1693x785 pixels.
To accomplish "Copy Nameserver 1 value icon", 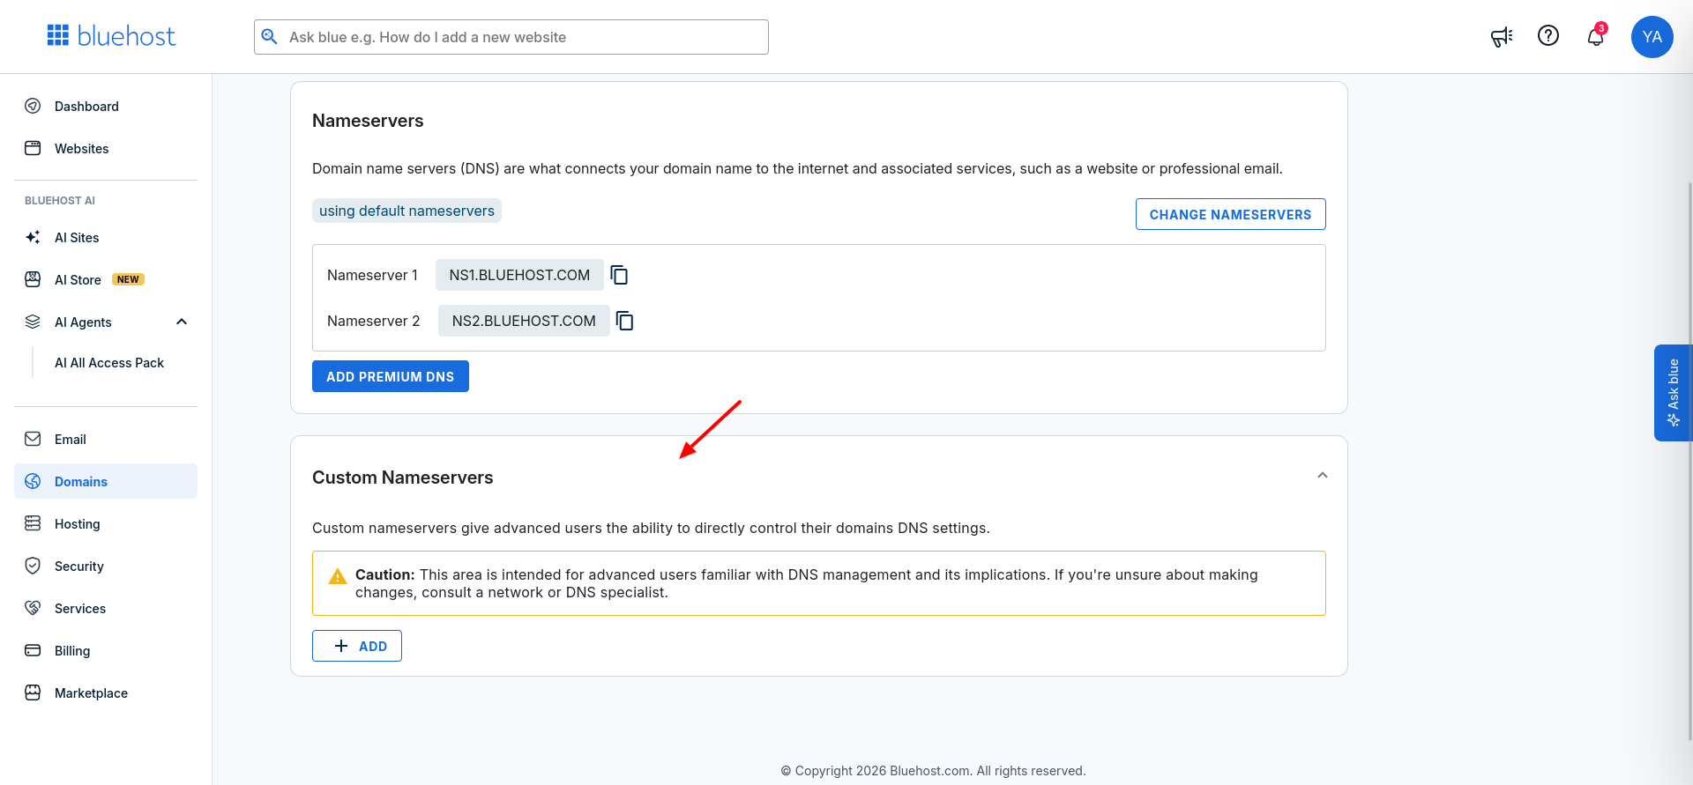I will [620, 275].
